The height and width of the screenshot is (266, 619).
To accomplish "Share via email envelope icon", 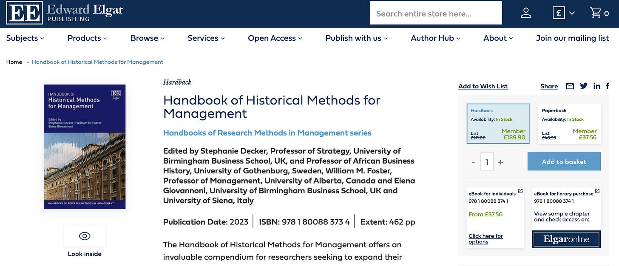I will click(x=570, y=86).
